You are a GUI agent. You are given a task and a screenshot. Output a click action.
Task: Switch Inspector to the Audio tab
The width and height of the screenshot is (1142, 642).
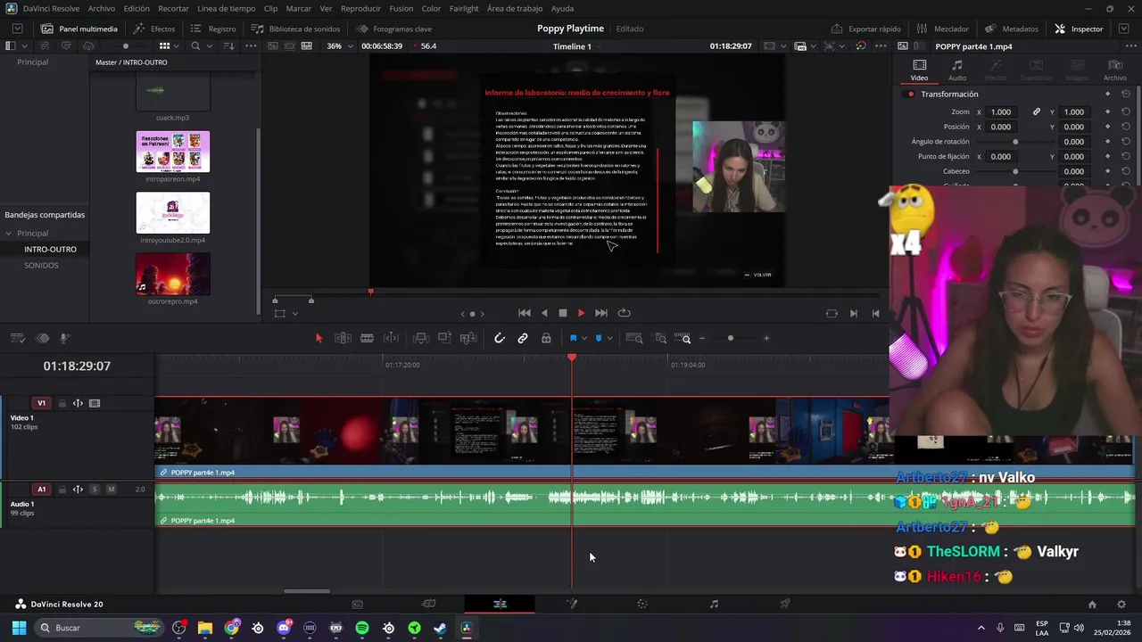tap(956, 70)
